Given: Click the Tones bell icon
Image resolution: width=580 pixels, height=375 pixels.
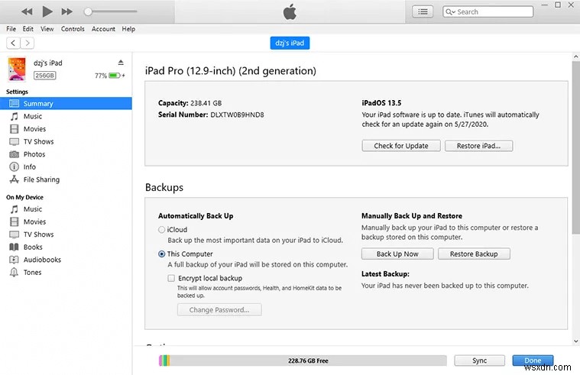Looking at the screenshot, I should click(x=14, y=273).
